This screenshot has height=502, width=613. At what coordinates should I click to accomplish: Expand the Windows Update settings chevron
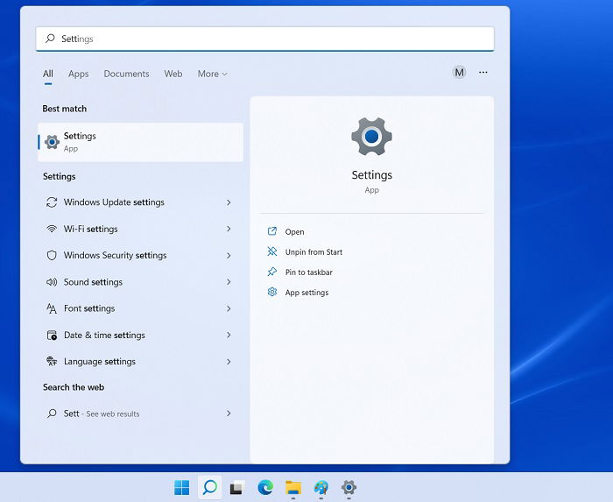[229, 202]
